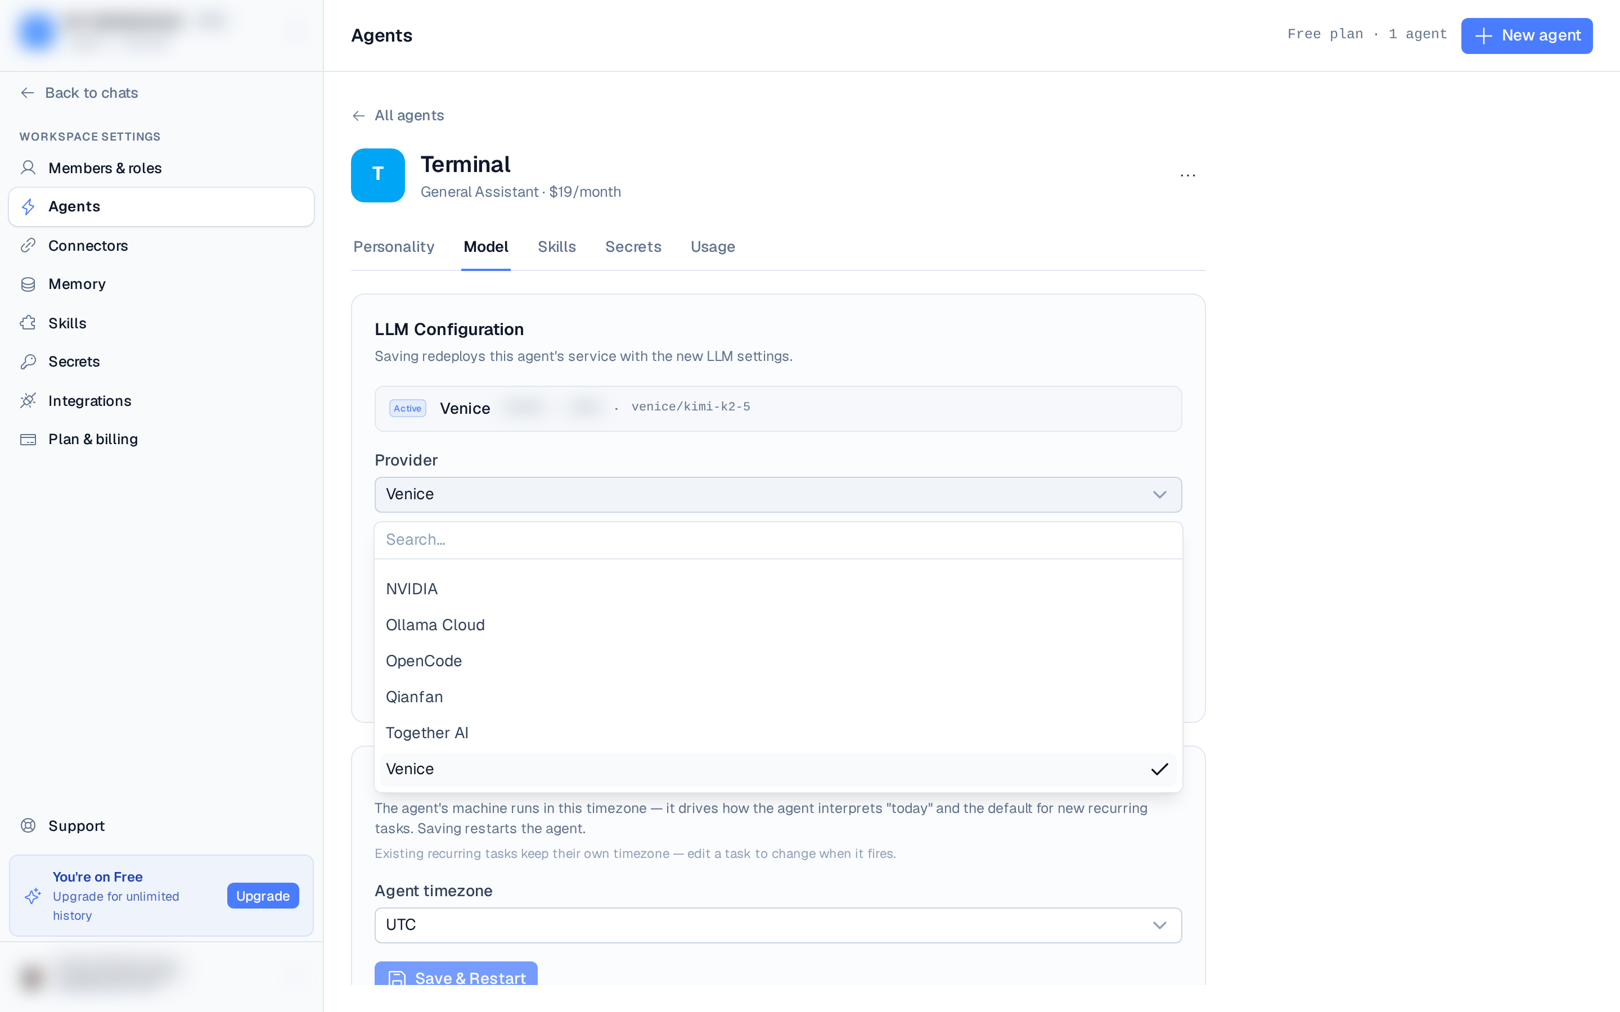Open the agent Secrets tab
1620x1012 pixels.
(633, 247)
